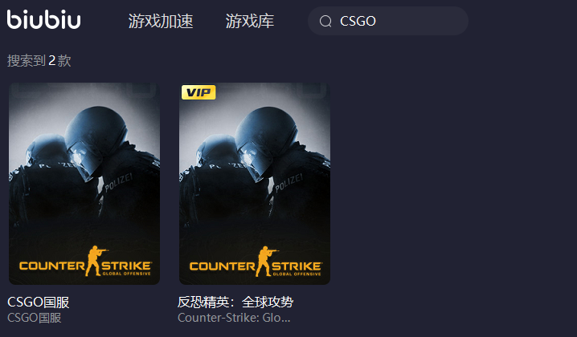Image resolution: width=577 pixels, height=337 pixels.
Task: Click the 反恐精英:全球攻势 title
Action: click(235, 302)
